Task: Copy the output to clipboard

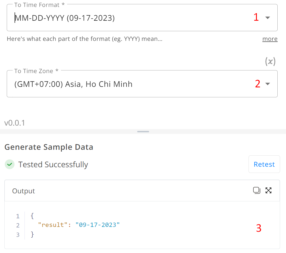Action: coord(257,190)
